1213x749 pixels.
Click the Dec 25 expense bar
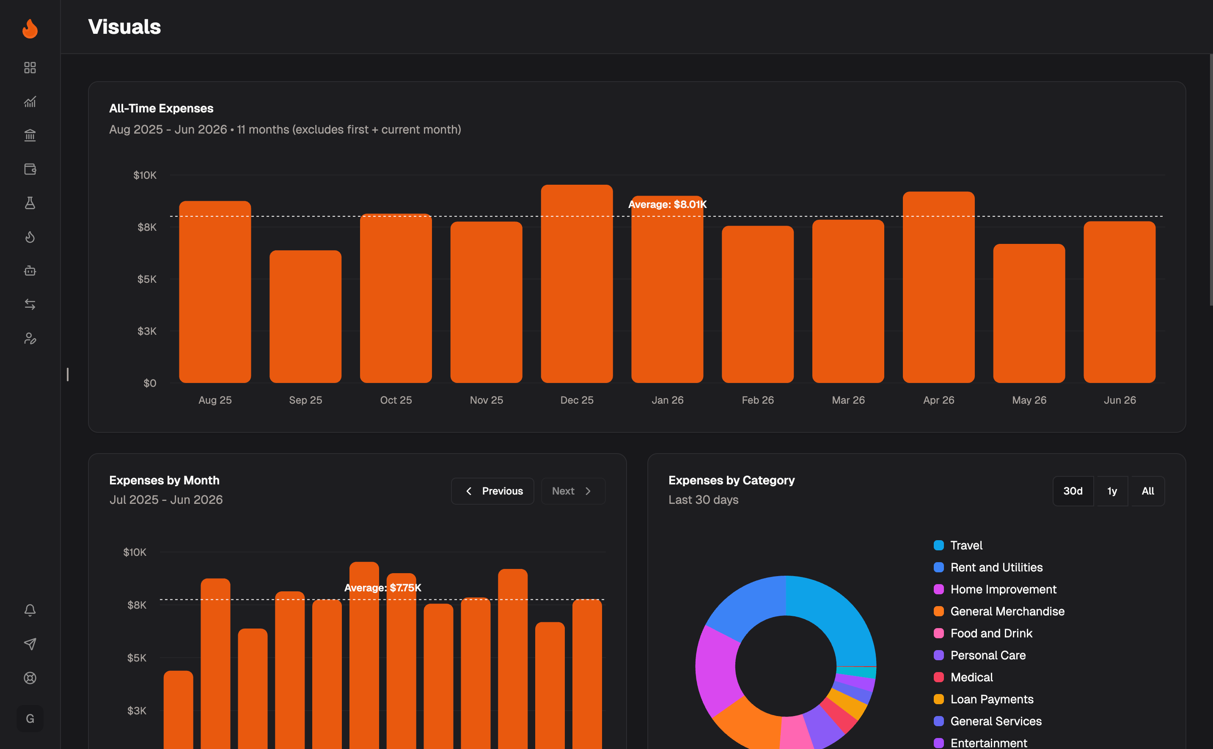coord(577,283)
